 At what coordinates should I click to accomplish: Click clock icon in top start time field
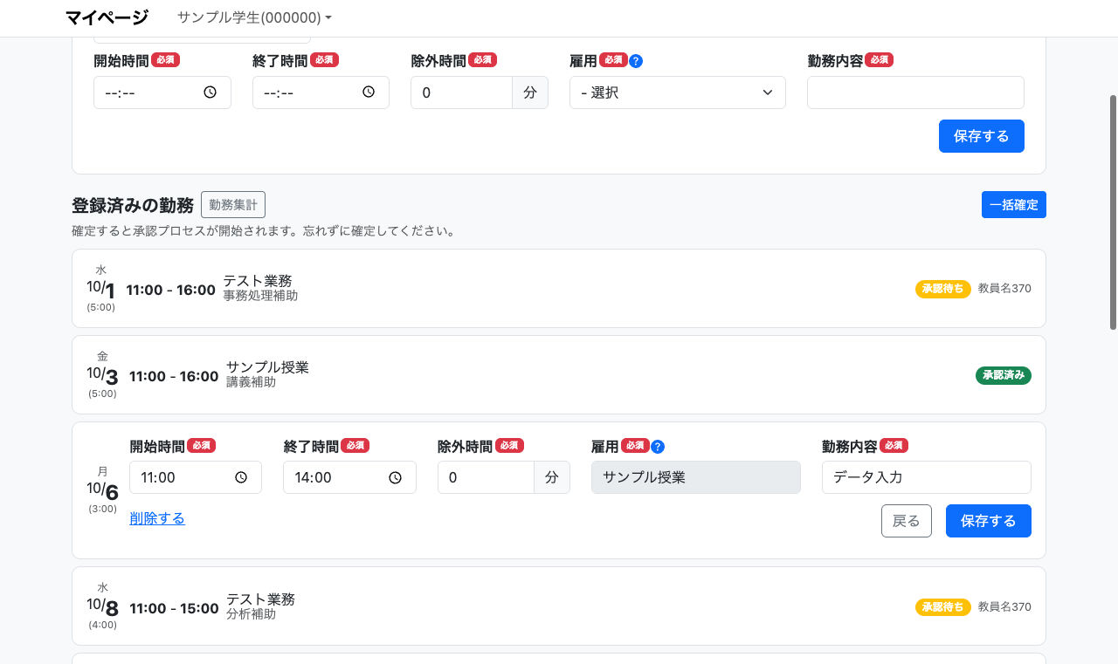pyautogui.click(x=210, y=92)
